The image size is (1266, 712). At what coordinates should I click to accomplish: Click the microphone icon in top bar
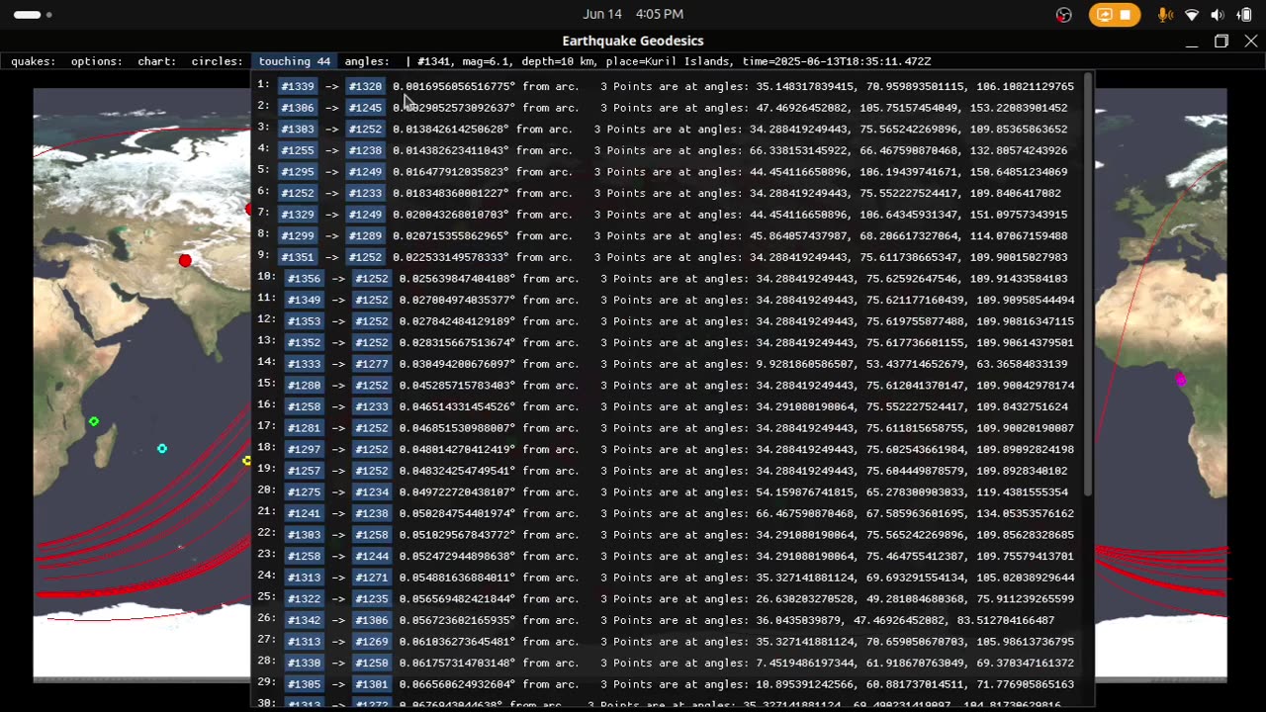tap(1166, 15)
